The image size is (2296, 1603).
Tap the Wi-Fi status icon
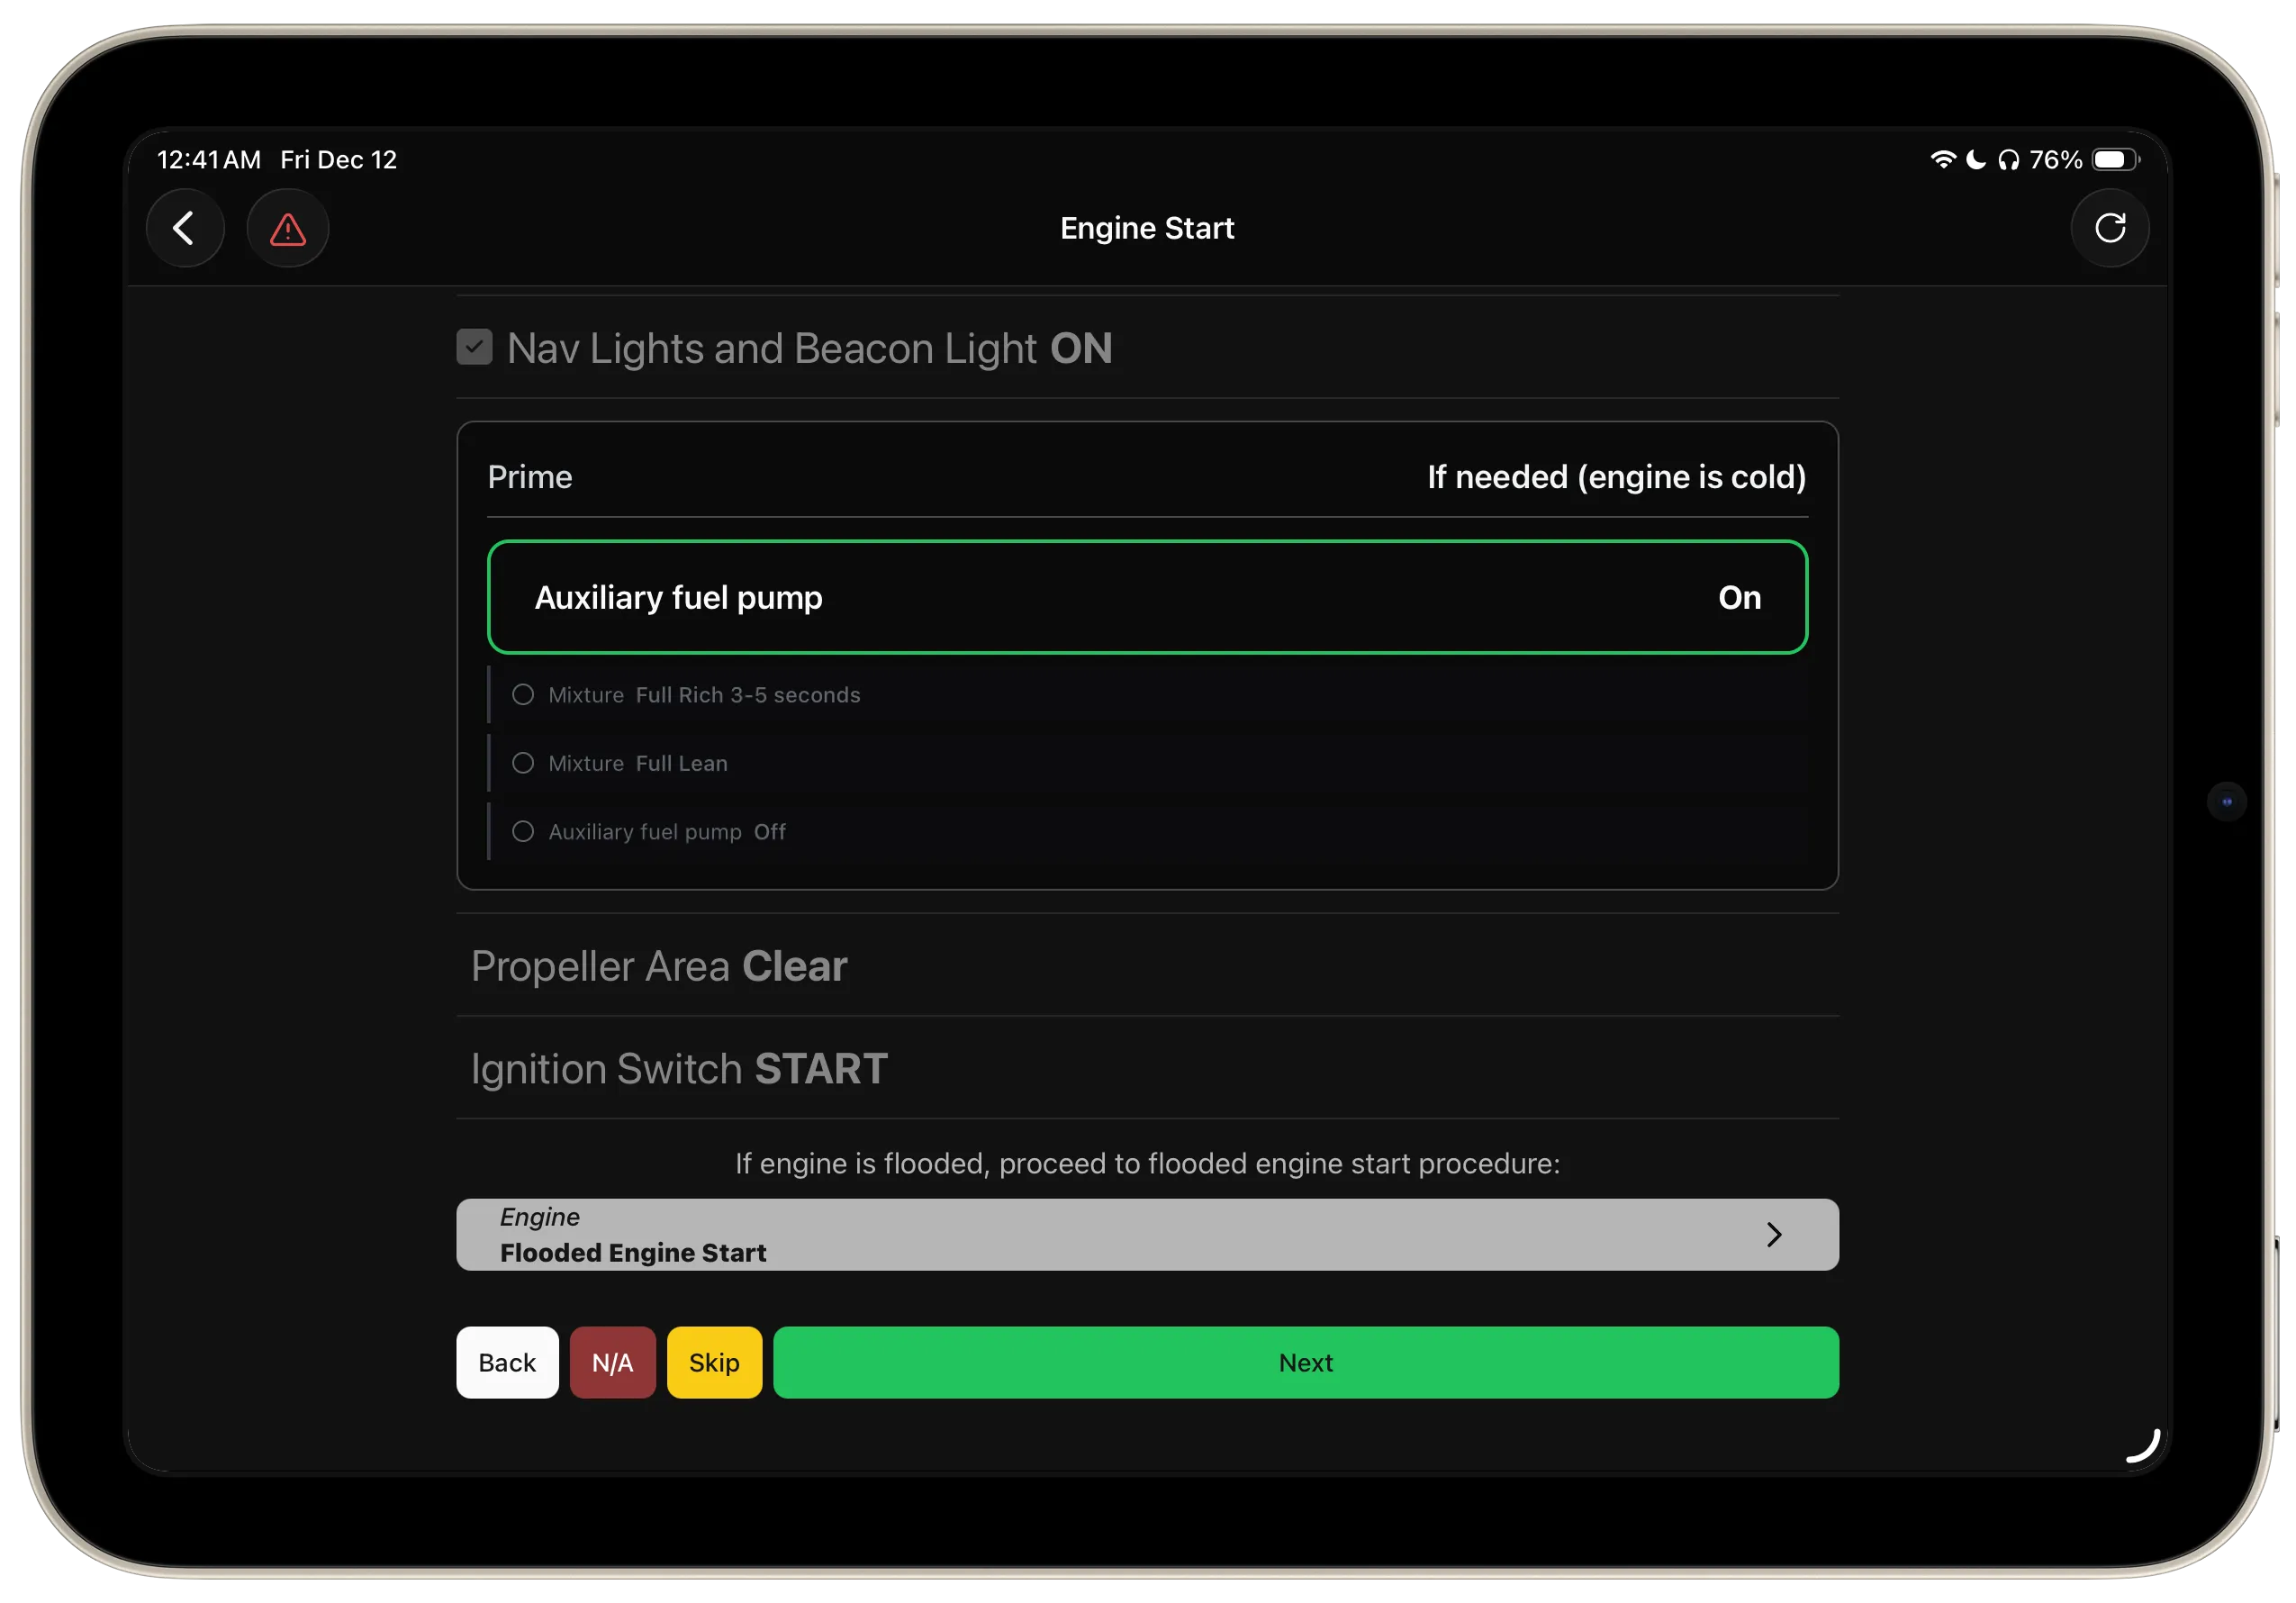[x=1944, y=158]
